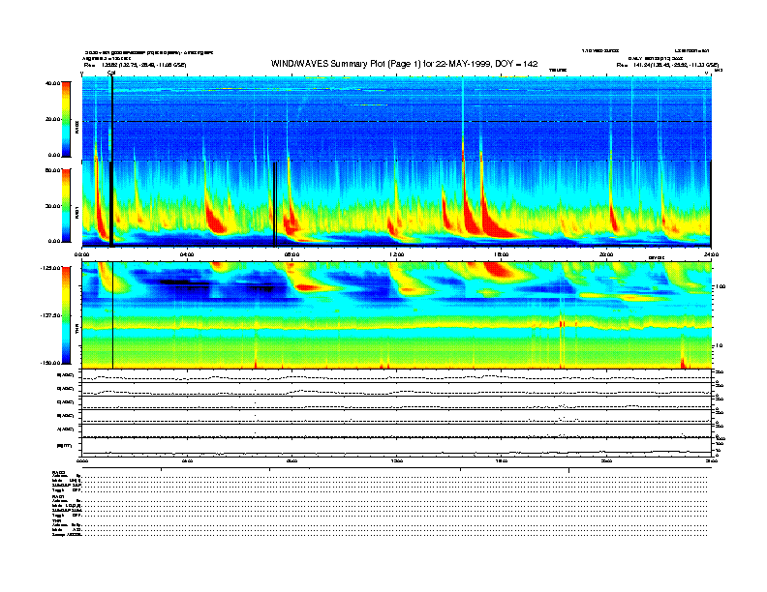Image resolution: width=767 pixels, height=592 pixels.
Task: Click the Rss 141.24 position text top-right
Action: point(667,65)
